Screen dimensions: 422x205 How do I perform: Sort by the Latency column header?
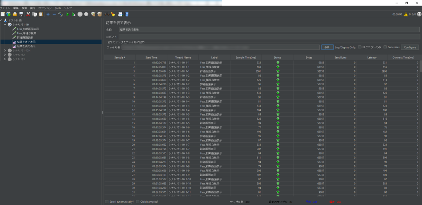372,58
